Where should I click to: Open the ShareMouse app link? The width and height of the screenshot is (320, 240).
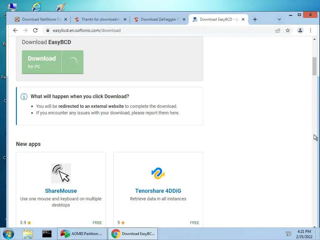click(61, 191)
